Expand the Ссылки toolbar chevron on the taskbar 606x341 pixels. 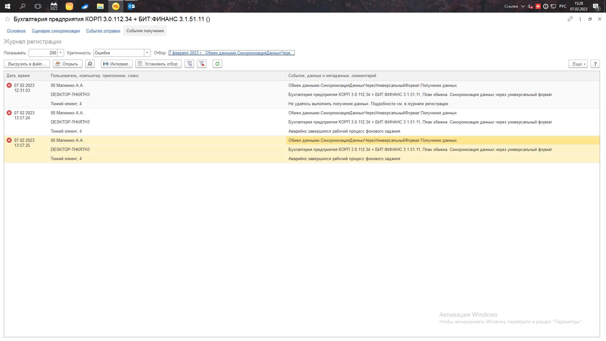(x=523, y=6)
